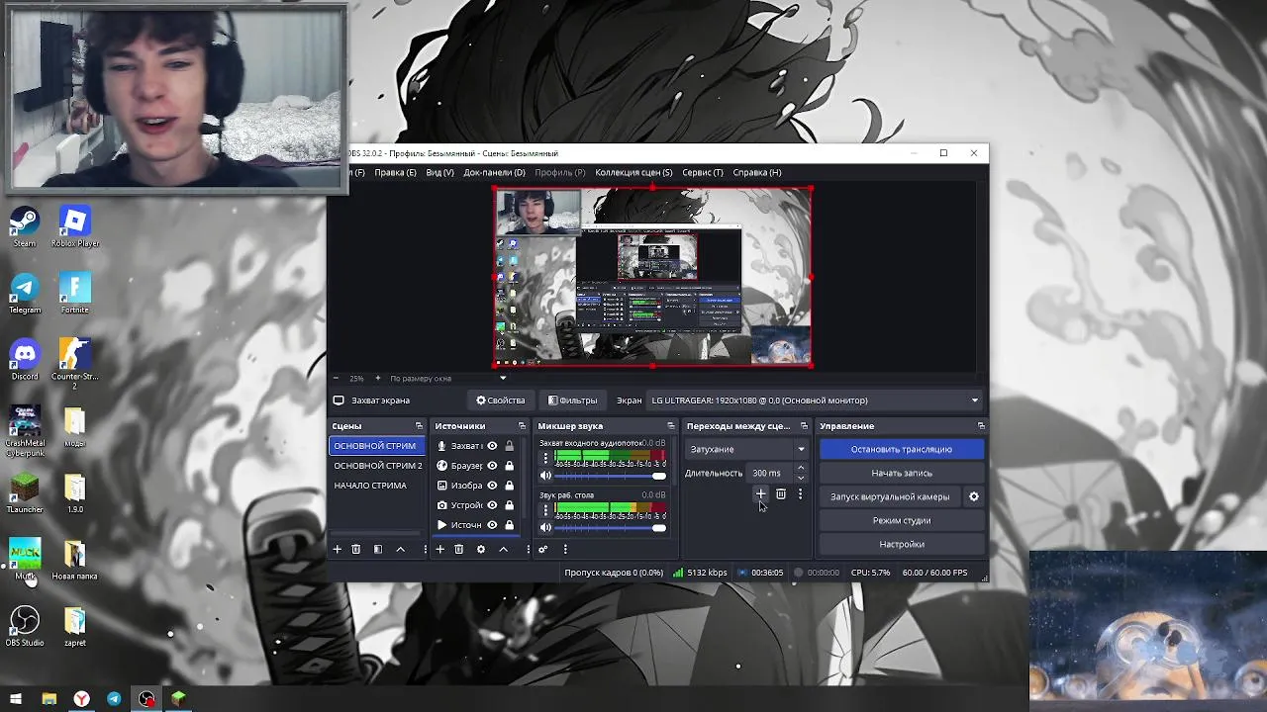Screen dimensions: 1267x712
Task: Add a new scene with the plus icon
Action: [337, 549]
